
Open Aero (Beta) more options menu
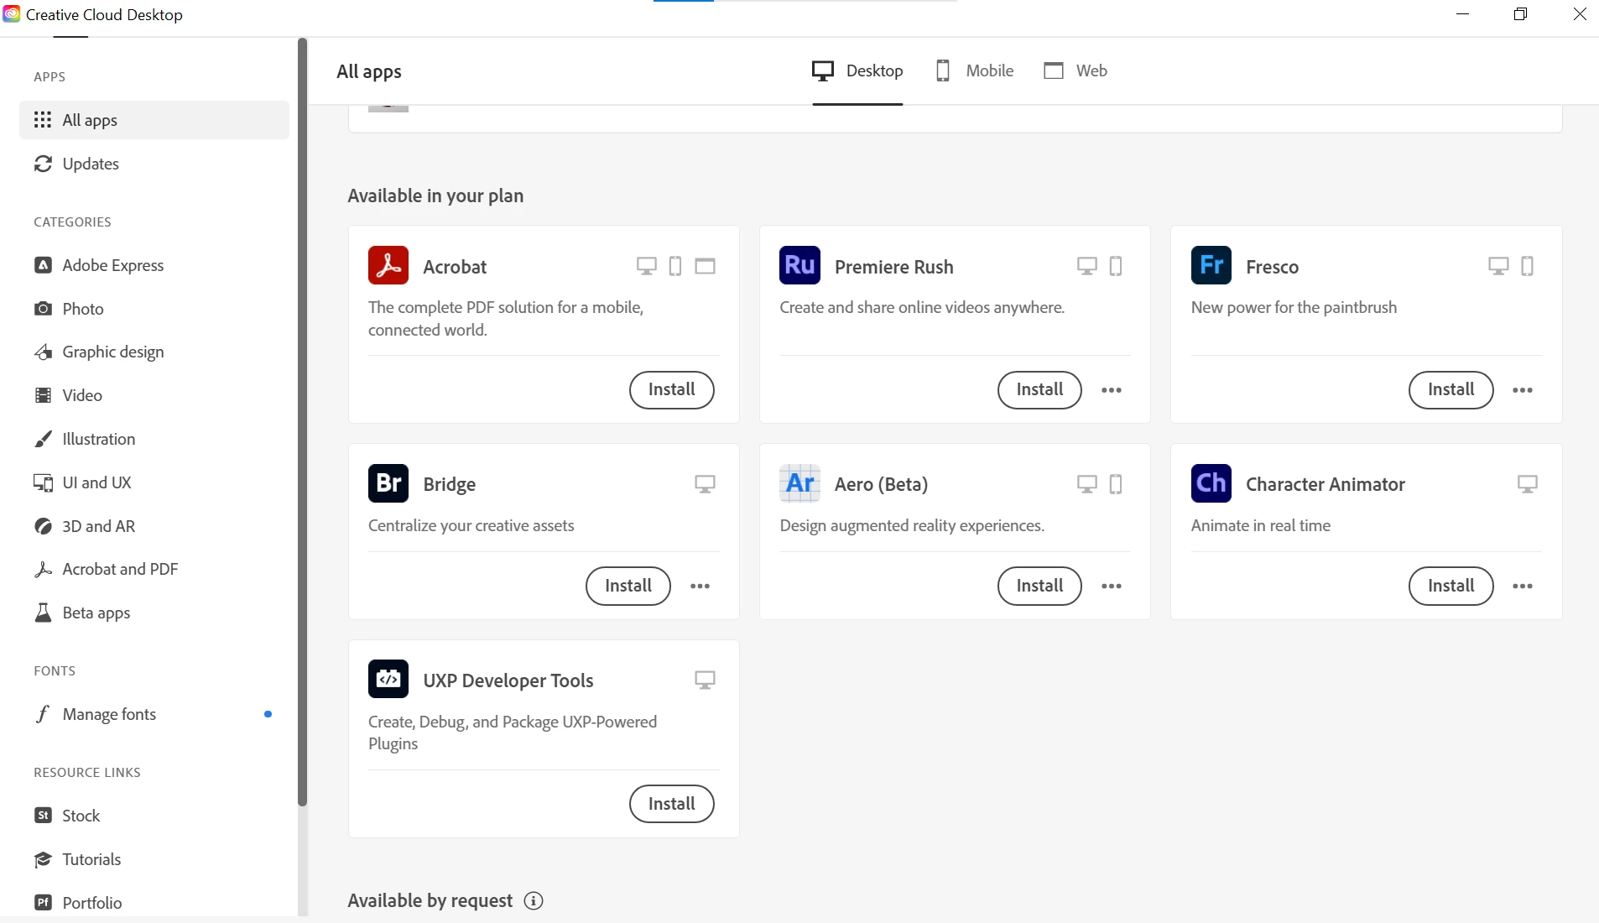click(x=1112, y=587)
